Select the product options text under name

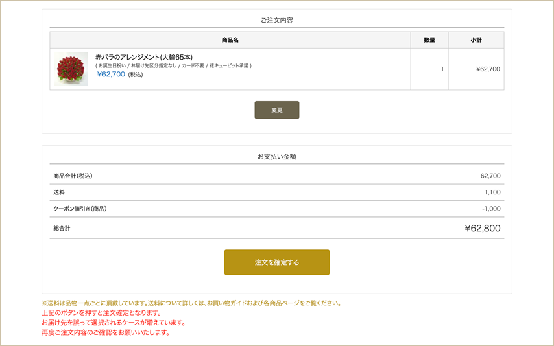click(173, 65)
